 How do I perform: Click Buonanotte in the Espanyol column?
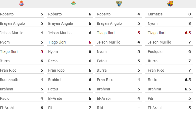click(x=10, y=80)
